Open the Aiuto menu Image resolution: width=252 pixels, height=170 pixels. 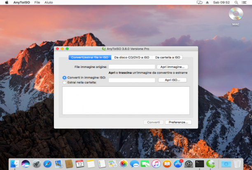point(49,2)
